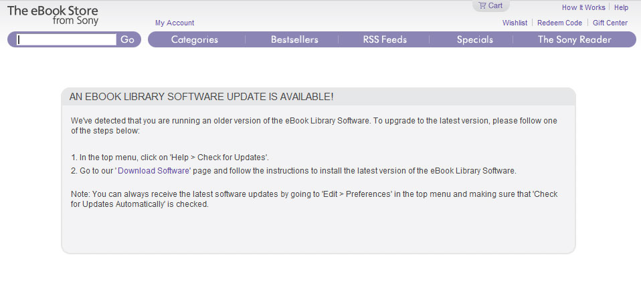Click the Go search button
Image resolution: width=641 pixels, height=285 pixels.
coord(128,39)
